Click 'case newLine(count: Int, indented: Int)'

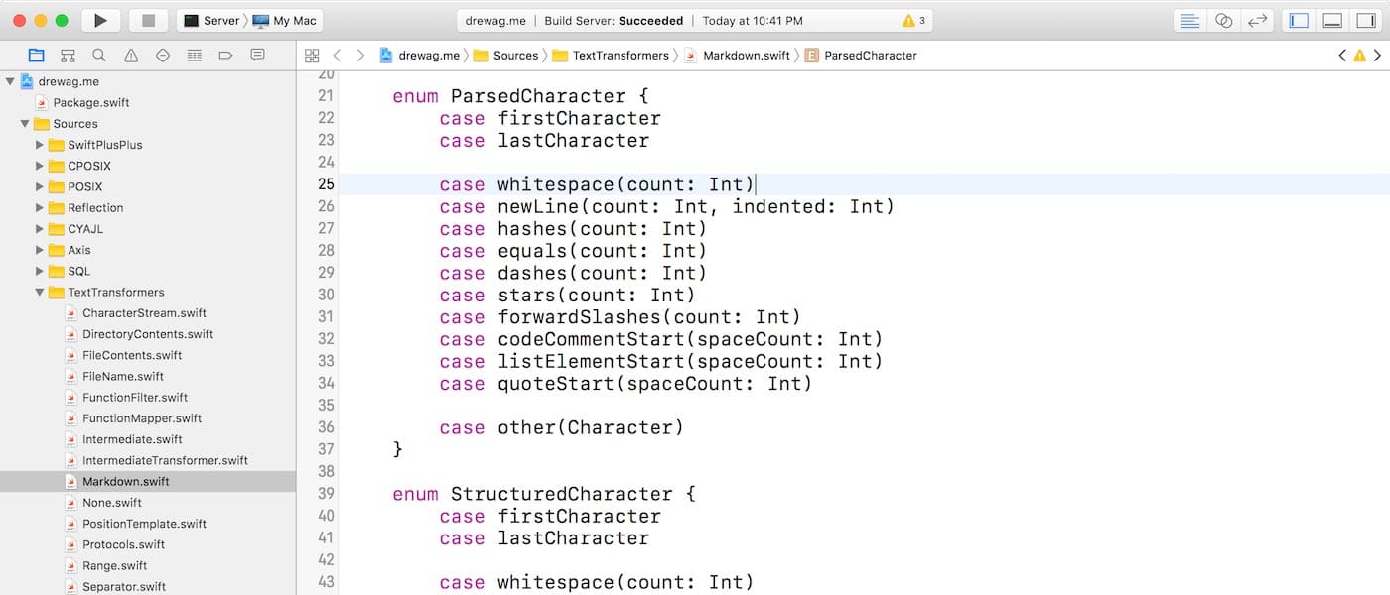coord(667,206)
